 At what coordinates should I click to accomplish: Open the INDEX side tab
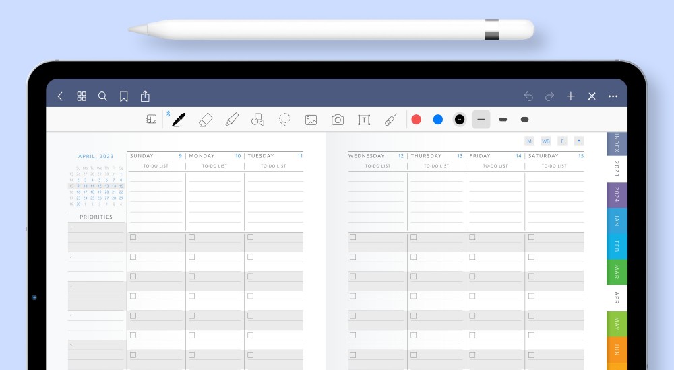pyautogui.click(x=617, y=143)
